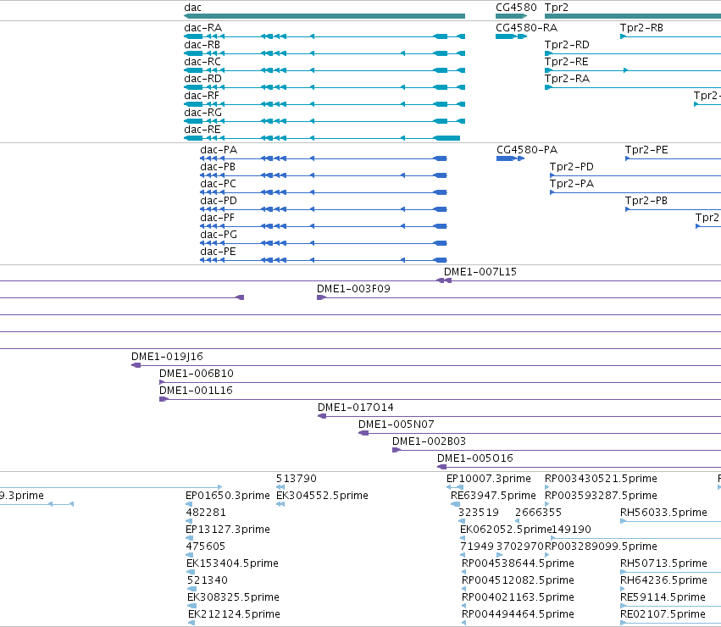Open the dac-PB protein feature label
This screenshot has height=627, width=721.
coord(218,167)
